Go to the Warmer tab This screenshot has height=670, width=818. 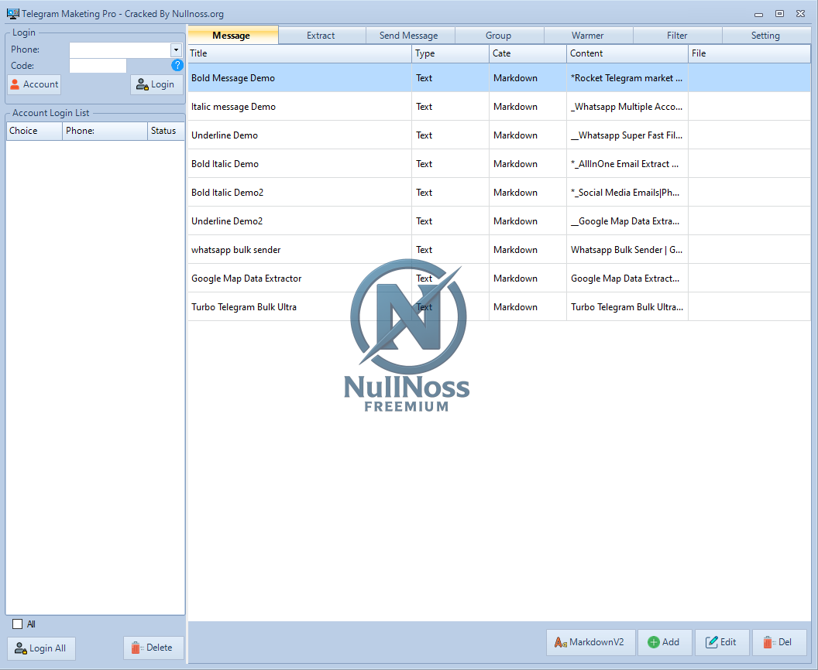tap(587, 36)
